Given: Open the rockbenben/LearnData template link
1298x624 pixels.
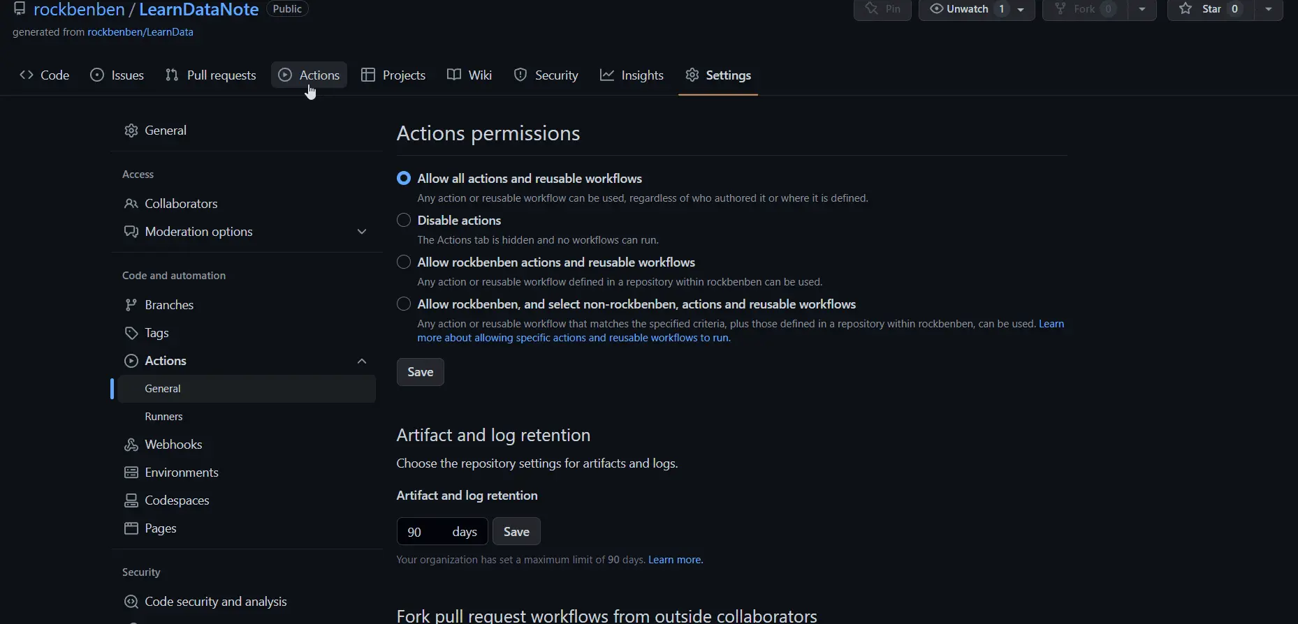Looking at the screenshot, I should point(140,32).
